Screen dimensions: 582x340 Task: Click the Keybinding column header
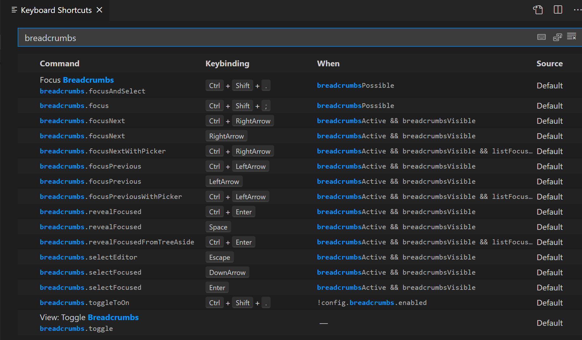(227, 63)
